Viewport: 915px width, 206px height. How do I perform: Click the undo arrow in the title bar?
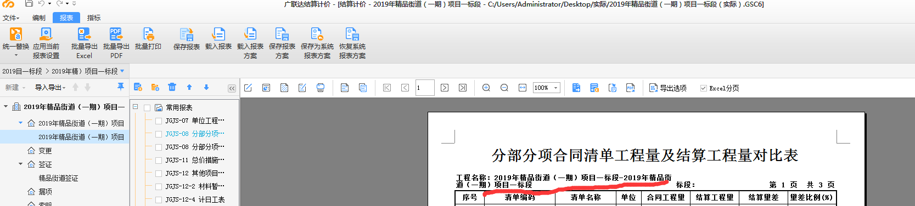(x=42, y=4)
